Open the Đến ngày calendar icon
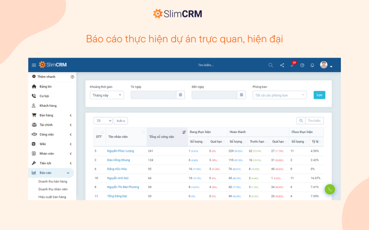The image size is (369, 230). point(241,95)
